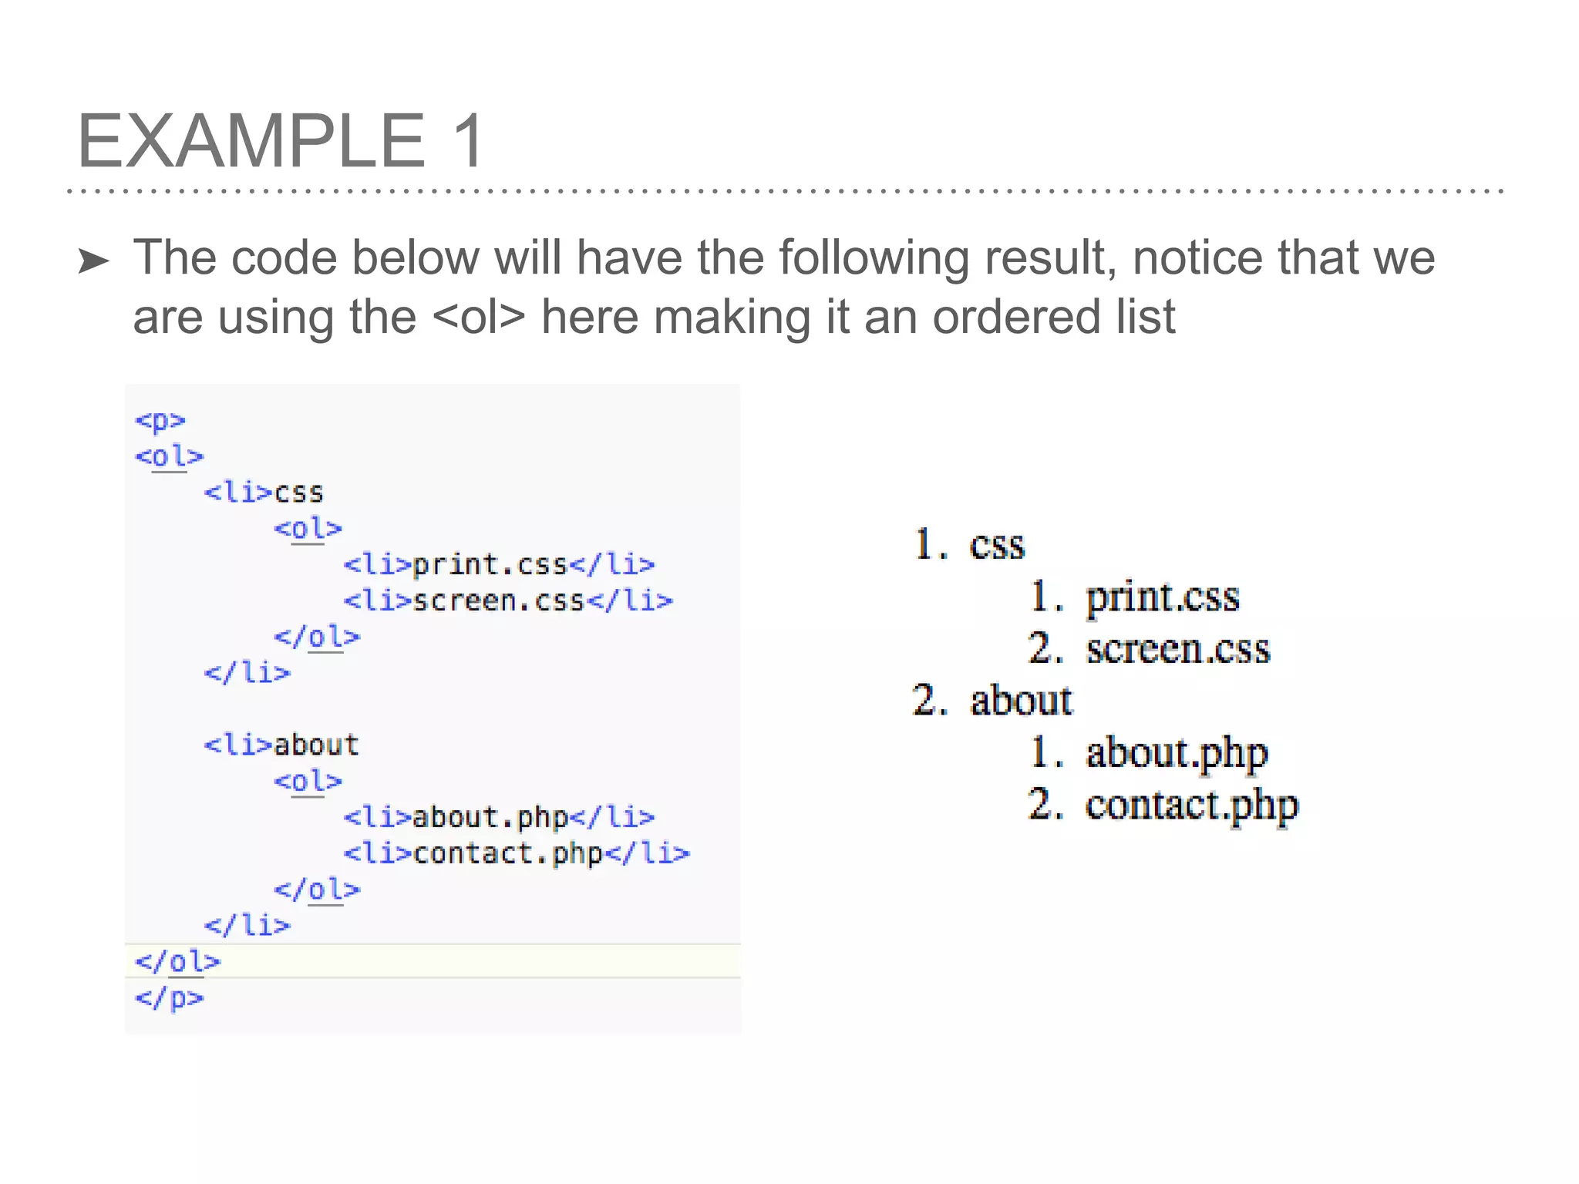This screenshot has width=1579, height=1184.
Task: Click the <li>about code line
Action: pos(281,745)
